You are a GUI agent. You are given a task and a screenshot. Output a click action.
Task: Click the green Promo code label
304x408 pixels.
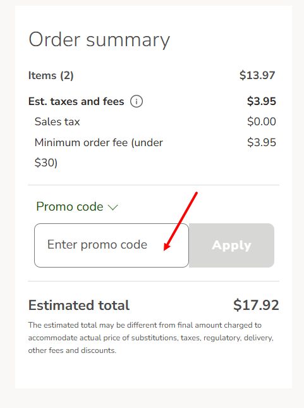click(70, 207)
